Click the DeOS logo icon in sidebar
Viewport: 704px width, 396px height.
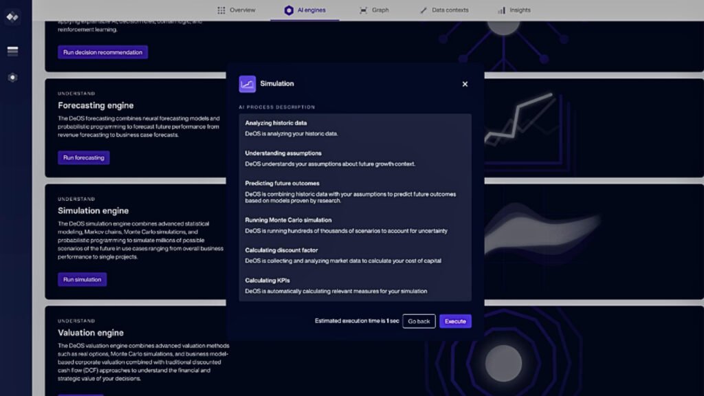click(x=12, y=16)
